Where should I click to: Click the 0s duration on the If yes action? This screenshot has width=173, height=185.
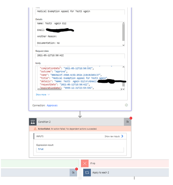pyautogui.click(x=73, y=173)
